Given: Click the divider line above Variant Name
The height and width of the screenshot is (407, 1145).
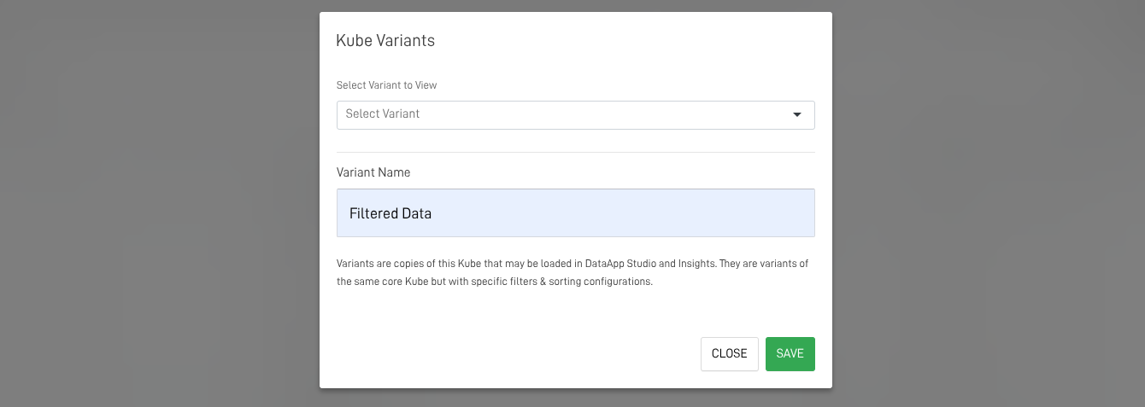Looking at the screenshot, I should click(575, 152).
